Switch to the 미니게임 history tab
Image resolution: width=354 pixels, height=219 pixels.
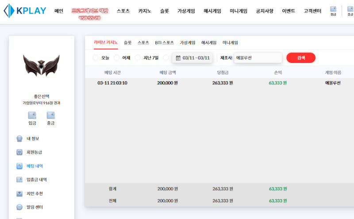tap(230, 43)
